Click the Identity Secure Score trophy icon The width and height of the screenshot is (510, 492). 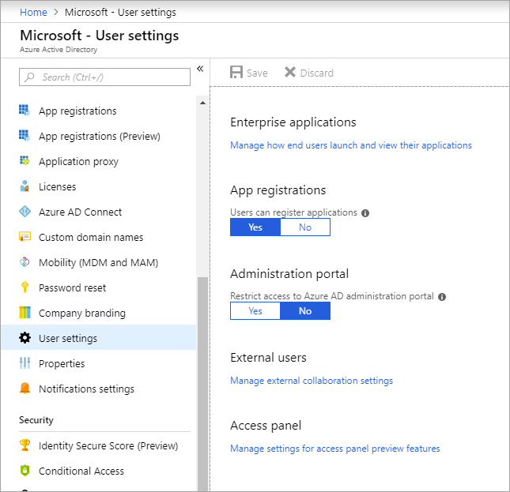tap(25, 445)
